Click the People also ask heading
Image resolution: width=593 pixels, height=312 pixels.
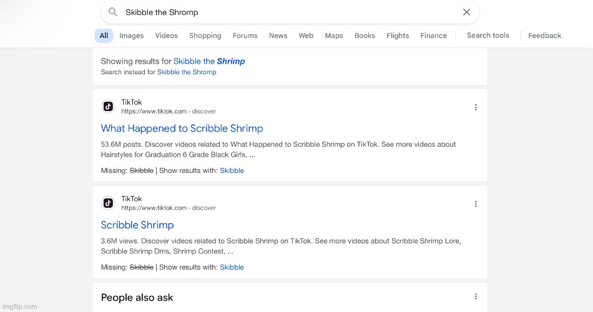[x=137, y=297]
